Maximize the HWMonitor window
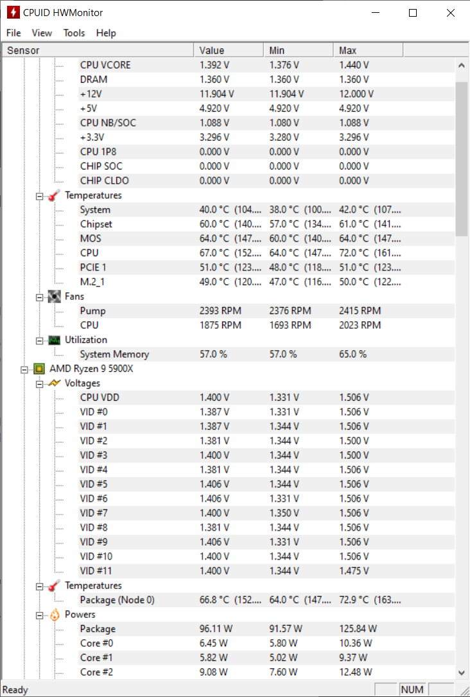The height and width of the screenshot is (697, 470). (413, 13)
